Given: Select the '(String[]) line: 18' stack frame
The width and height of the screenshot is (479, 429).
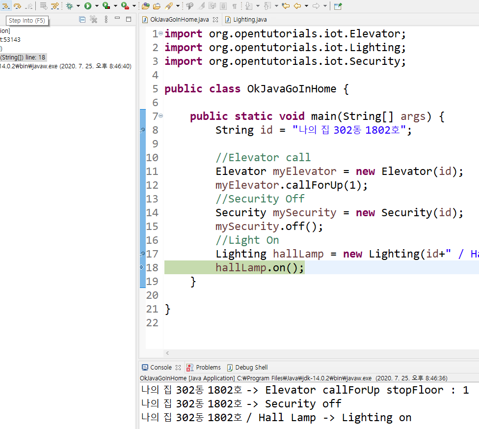Looking at the screenshot, I should pos(23,57).
